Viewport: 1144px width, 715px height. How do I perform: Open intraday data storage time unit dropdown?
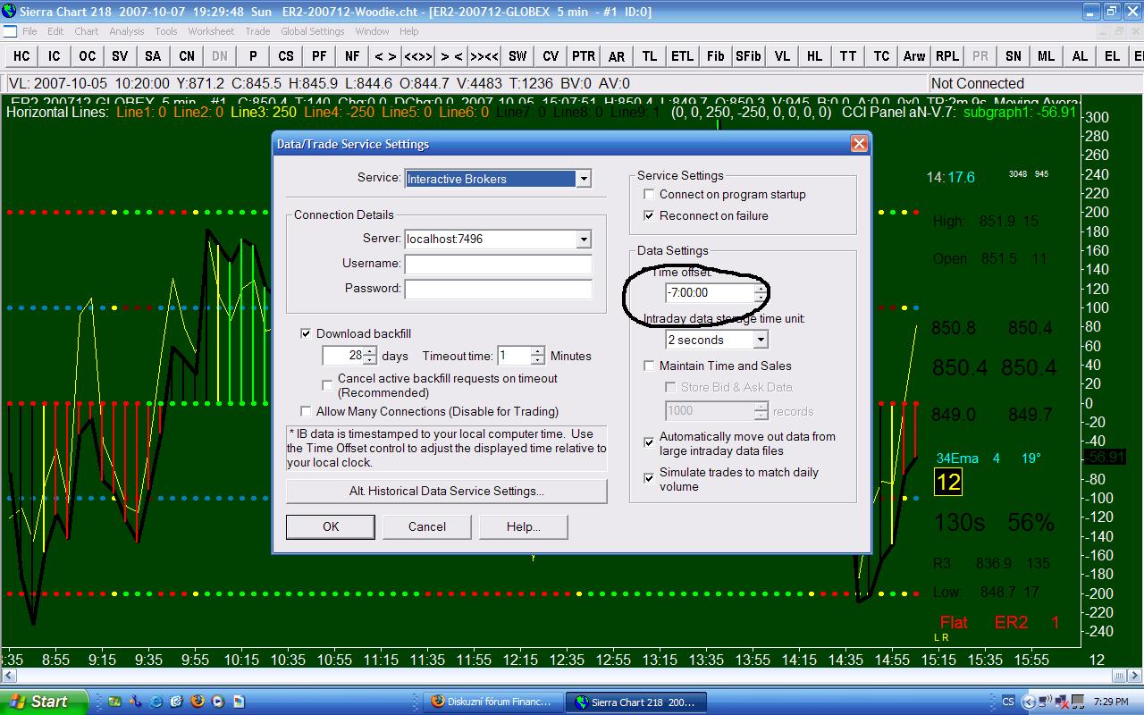760,340
